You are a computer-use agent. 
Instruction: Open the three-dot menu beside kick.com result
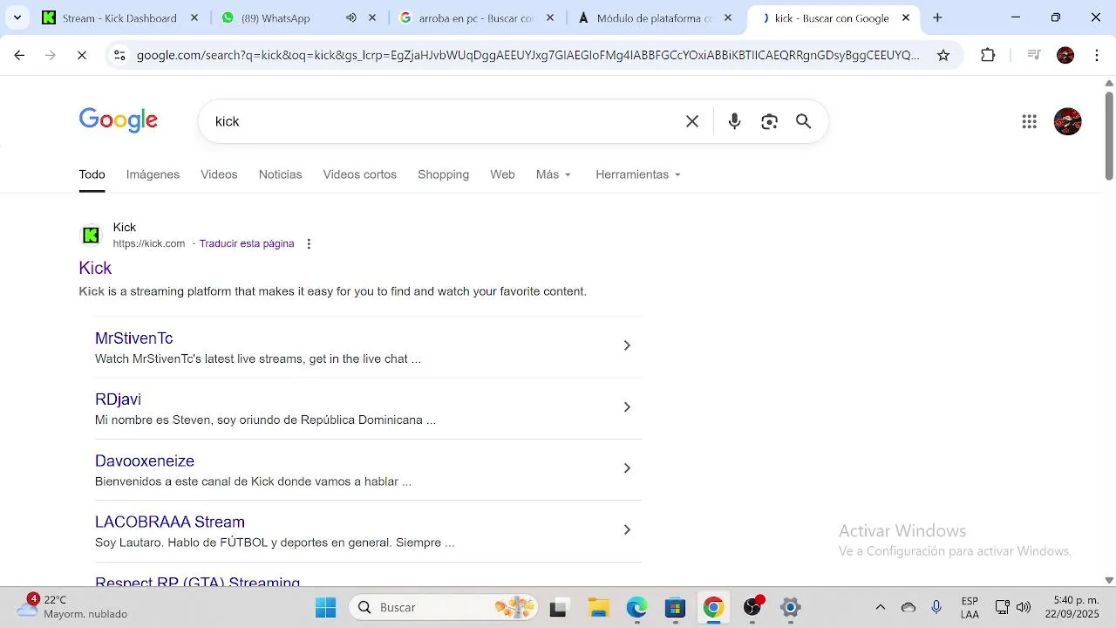[309, 244]
